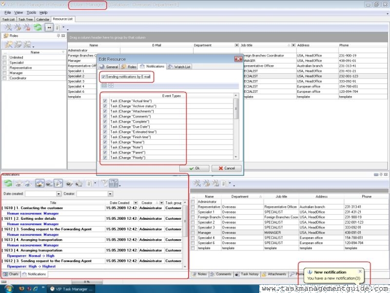The width and height of the screenshot is (390, 293).
Task: Check the Specialist role checkbox
Action: click(4, 63)
